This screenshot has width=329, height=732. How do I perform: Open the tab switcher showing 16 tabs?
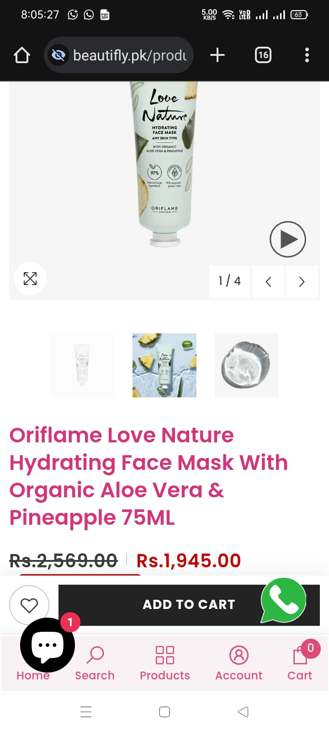pyautogui.click(x=263, y=55)
